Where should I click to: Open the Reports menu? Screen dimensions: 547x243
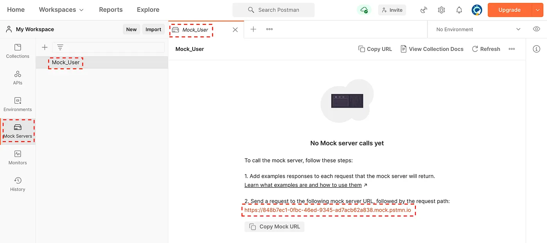(111, 10)
